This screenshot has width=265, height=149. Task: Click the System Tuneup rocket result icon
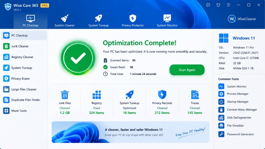(x=130, y=95)
